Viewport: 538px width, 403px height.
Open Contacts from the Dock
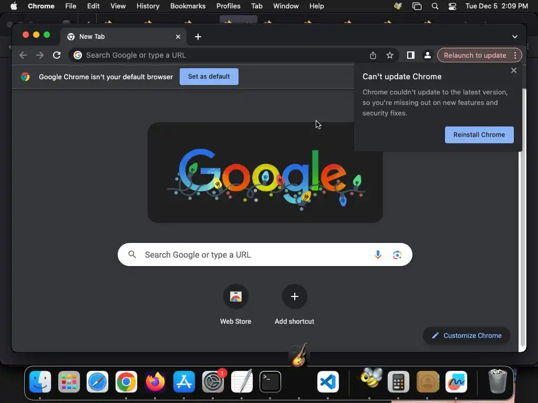pos(427,381)
